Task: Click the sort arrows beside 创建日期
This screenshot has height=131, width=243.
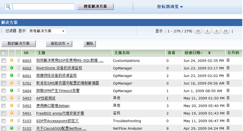Action: [209, 53]
